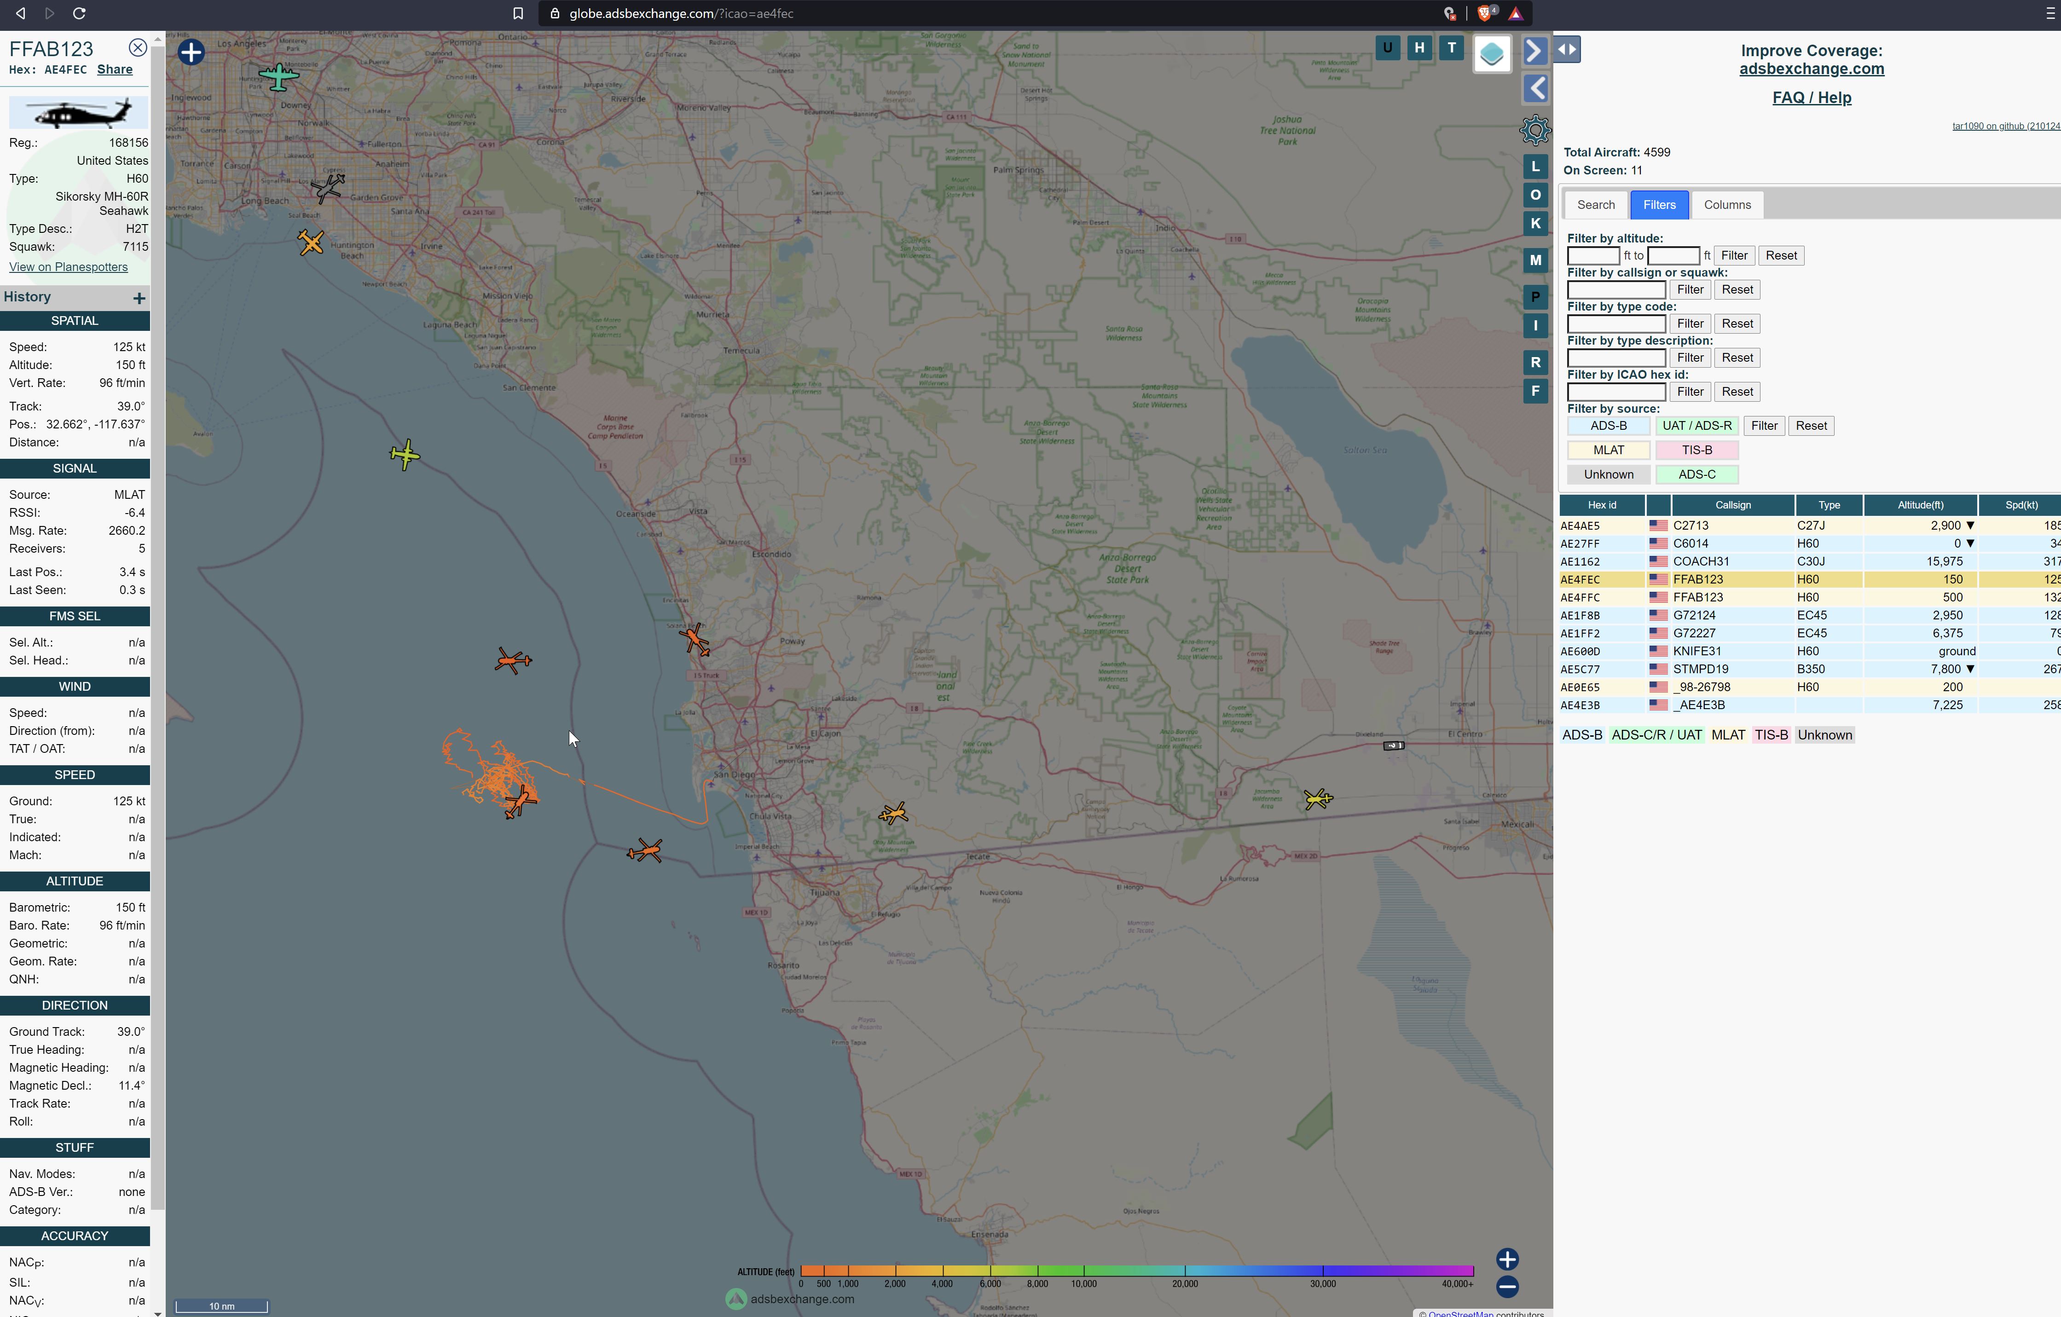
Task: Close the FFAB123 aircraft info panel
Action: coord(138,48)
